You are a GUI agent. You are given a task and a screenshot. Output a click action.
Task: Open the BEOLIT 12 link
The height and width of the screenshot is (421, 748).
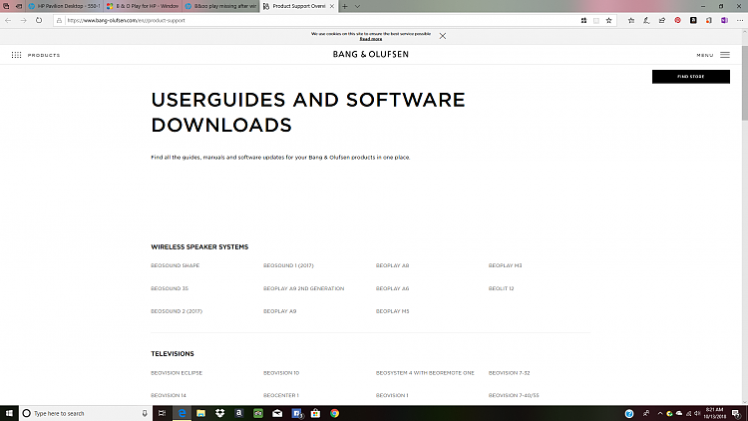[501, 288]
